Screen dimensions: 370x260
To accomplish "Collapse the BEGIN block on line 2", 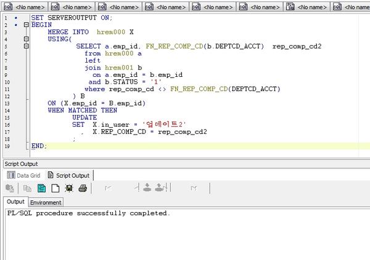I will point(27,25).
